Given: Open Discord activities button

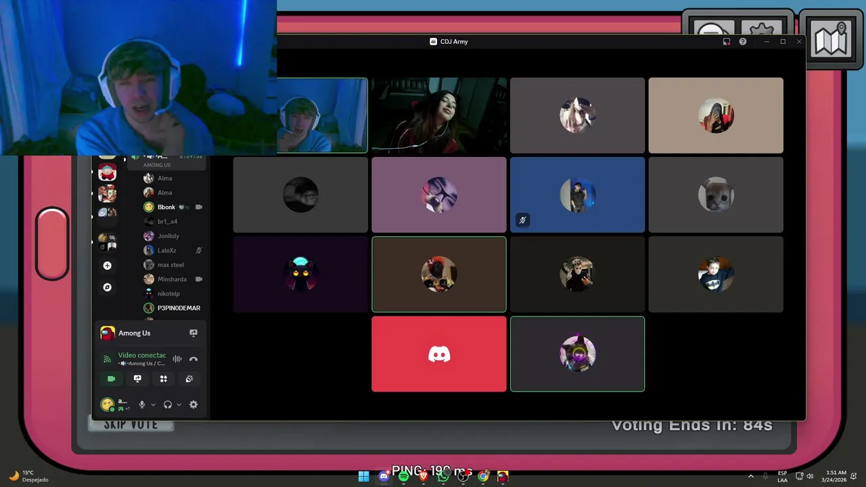Looking at the screenshot, I should pos(163,379).
